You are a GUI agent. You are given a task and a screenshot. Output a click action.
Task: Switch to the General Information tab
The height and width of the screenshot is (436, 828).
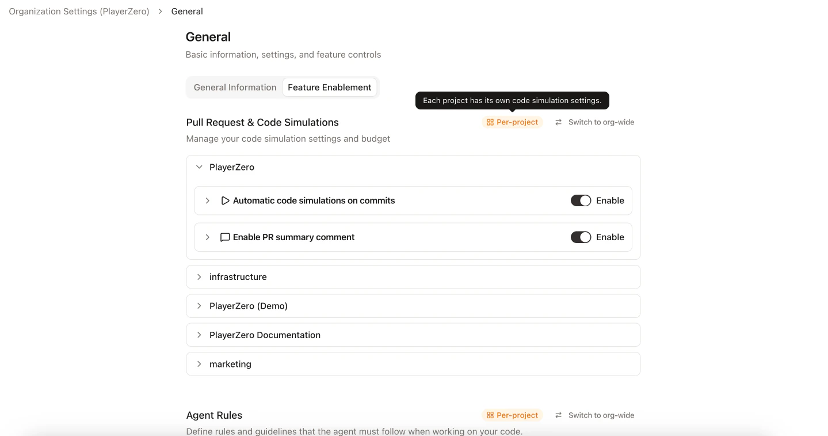coord(235,87)
